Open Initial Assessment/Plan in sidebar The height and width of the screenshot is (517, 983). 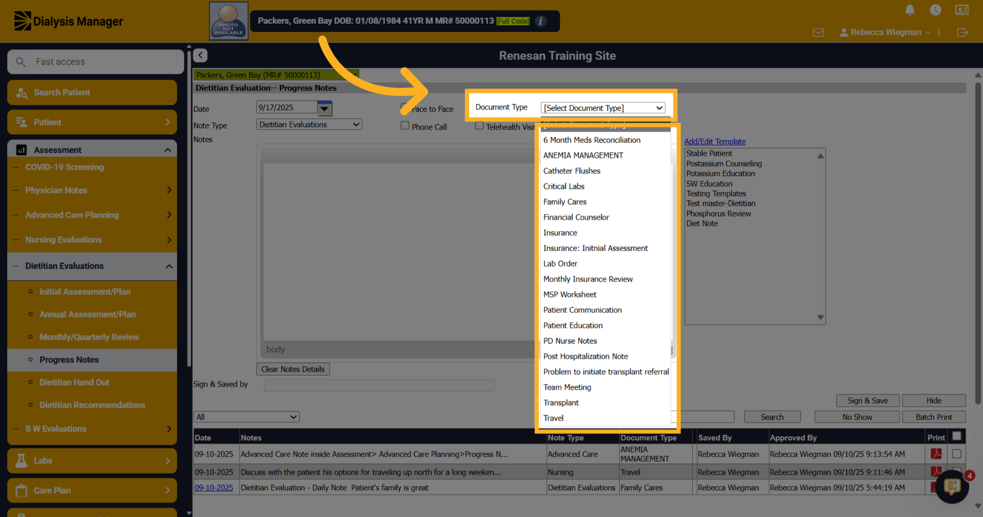85,292
